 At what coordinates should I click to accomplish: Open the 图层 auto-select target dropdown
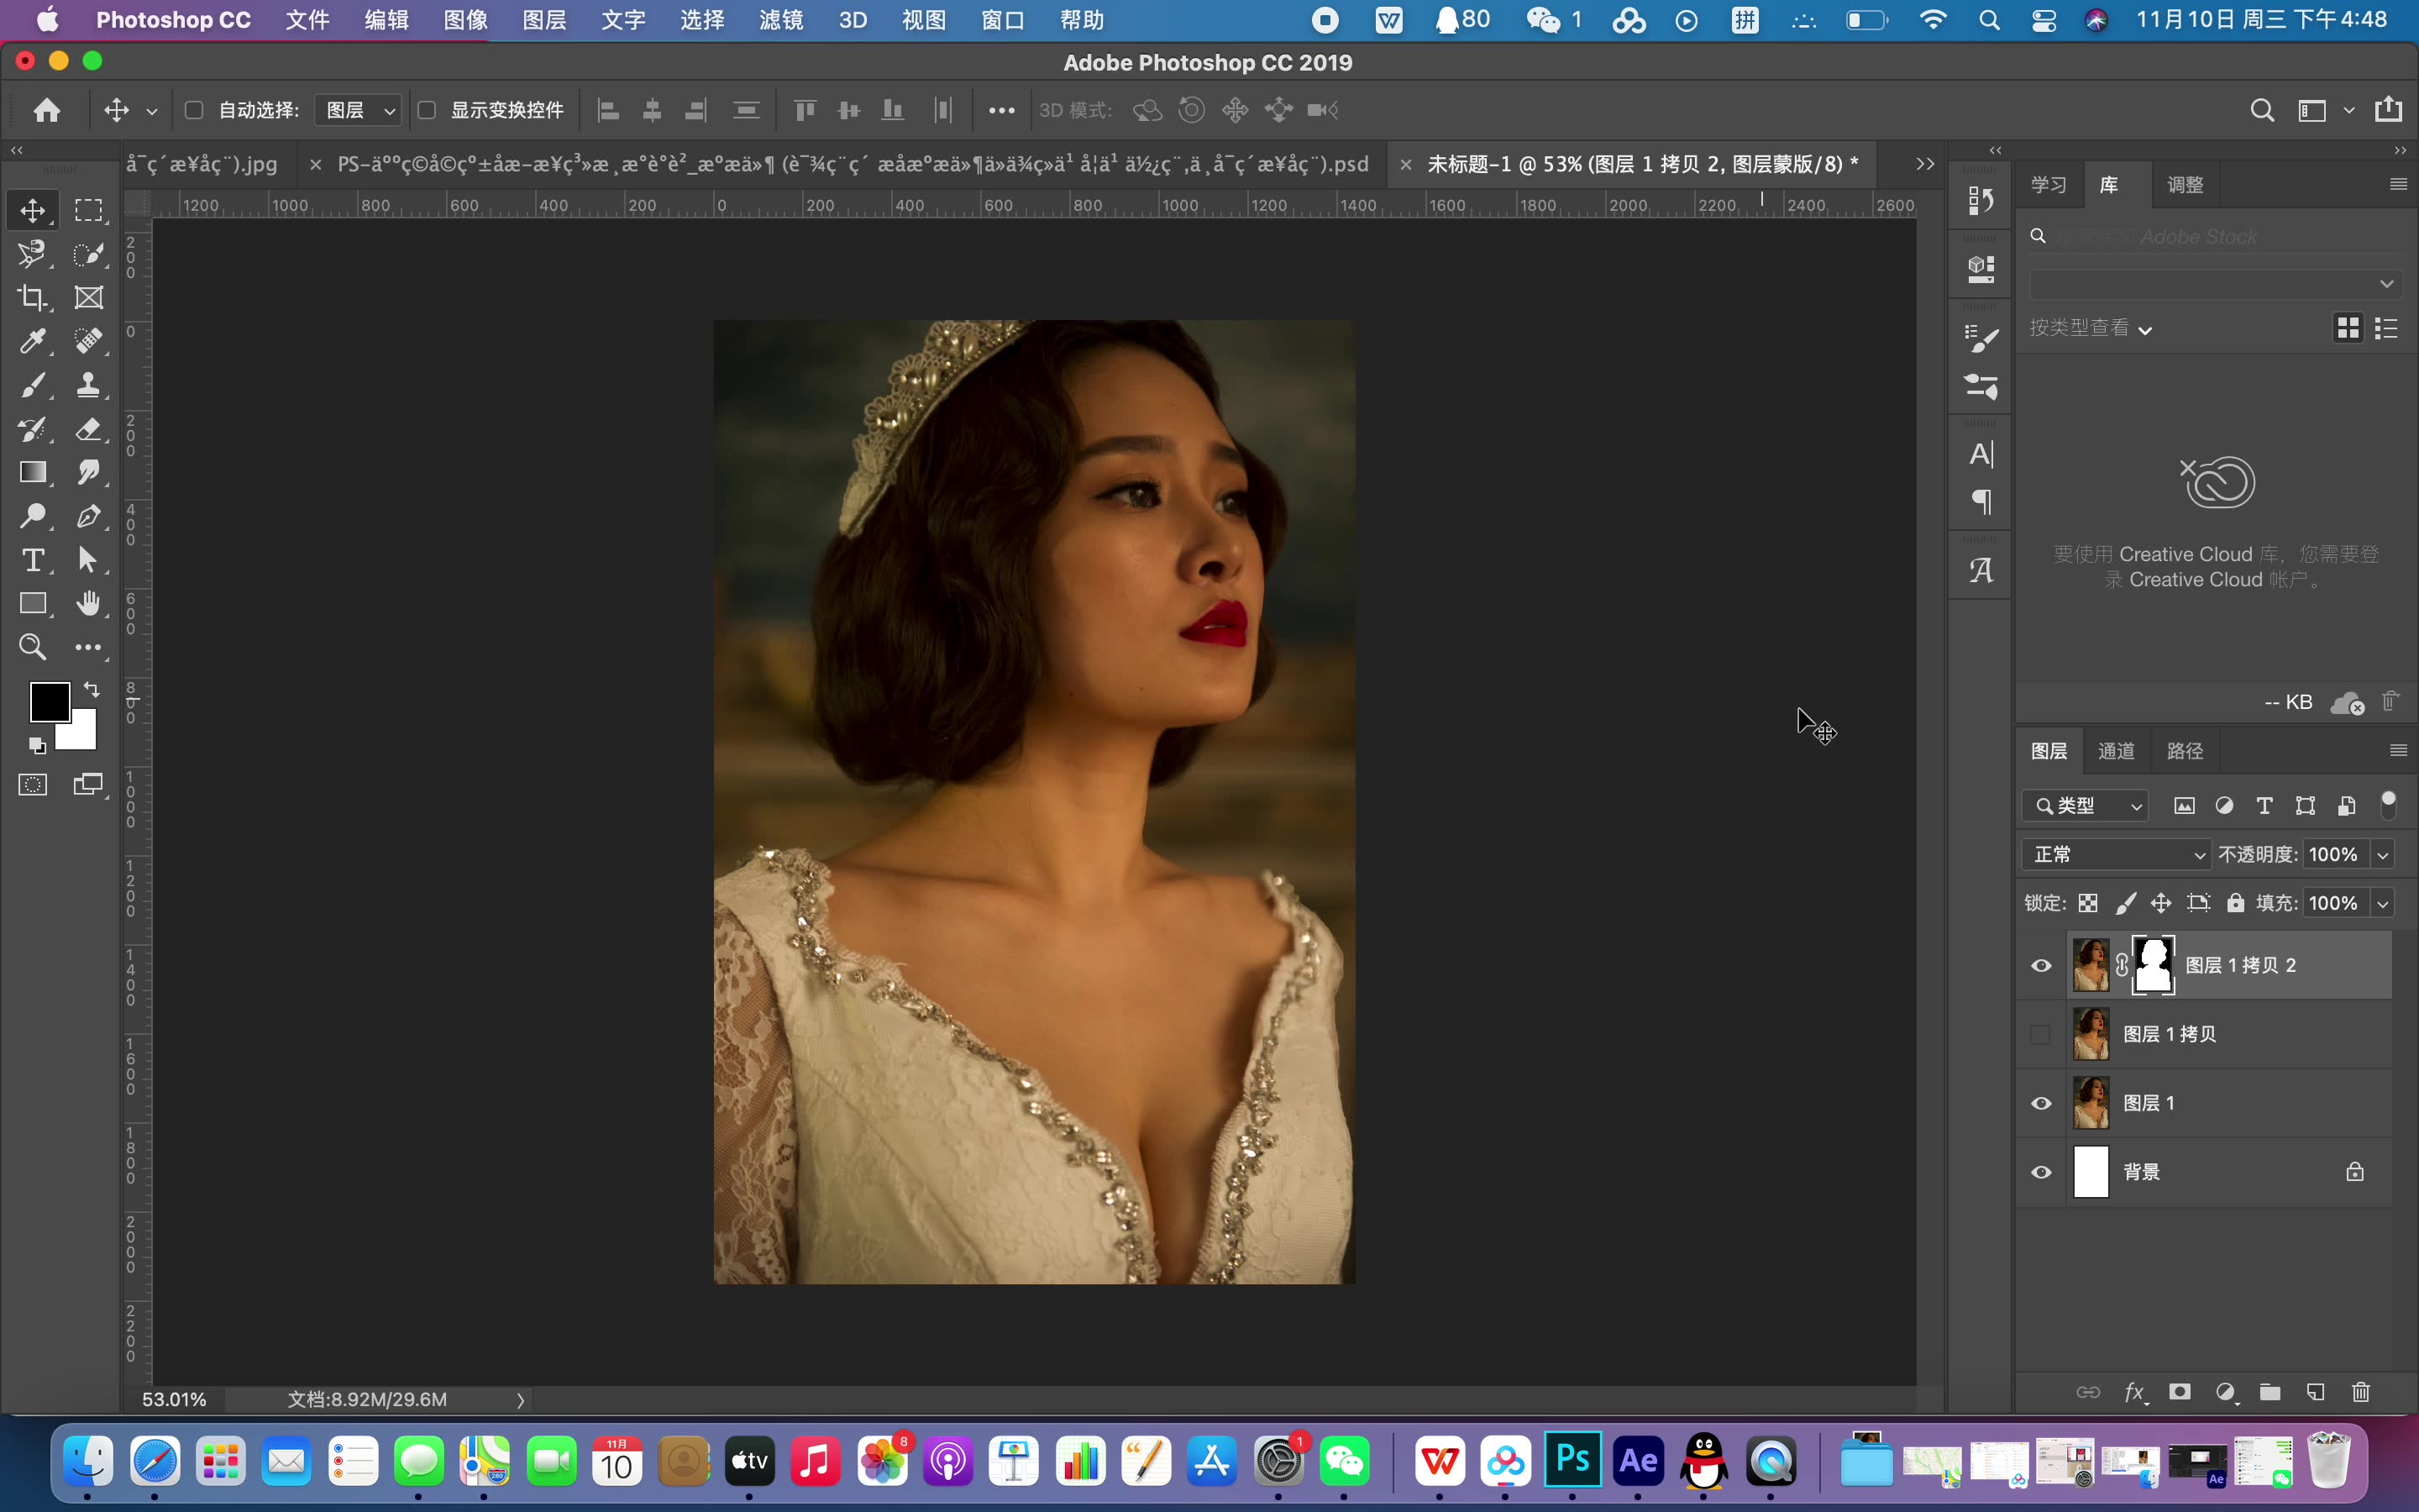359,110
